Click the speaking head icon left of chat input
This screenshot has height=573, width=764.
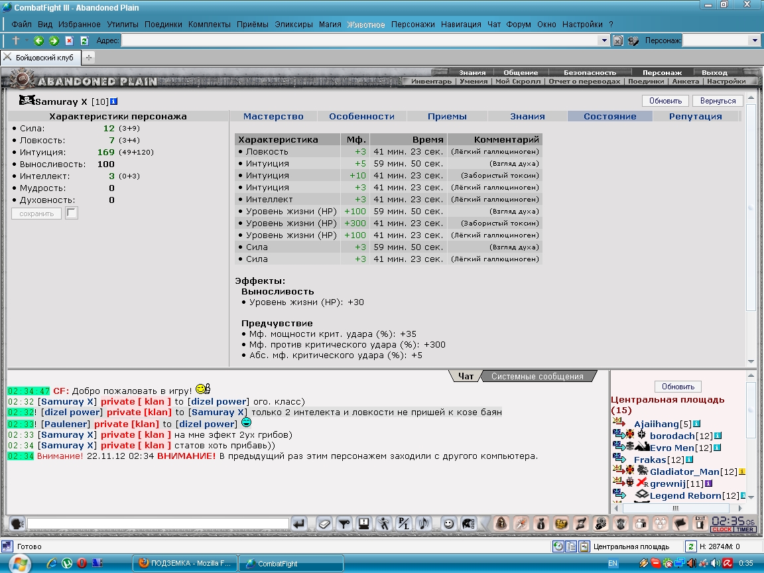(x=17, y=524)
